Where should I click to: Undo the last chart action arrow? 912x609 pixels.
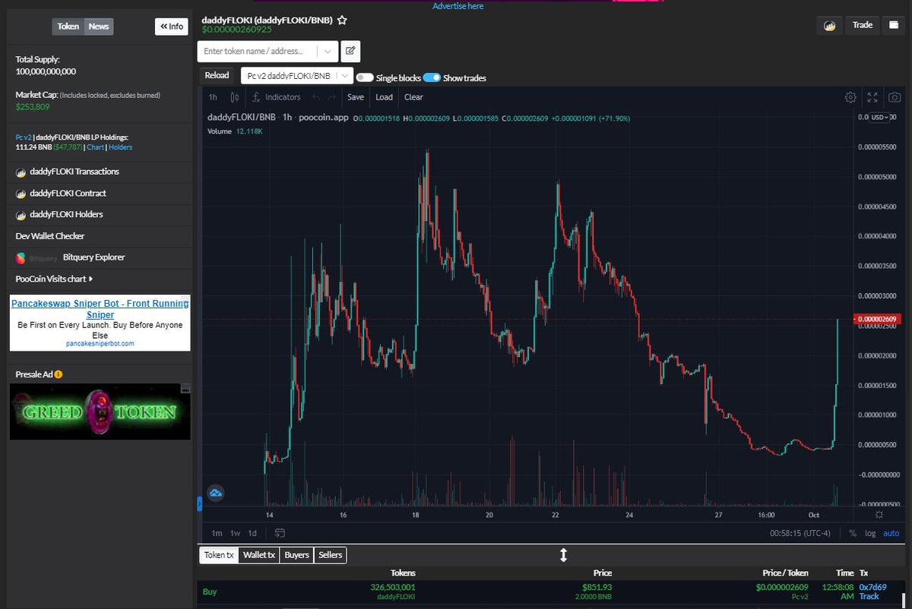click(315, 97)
